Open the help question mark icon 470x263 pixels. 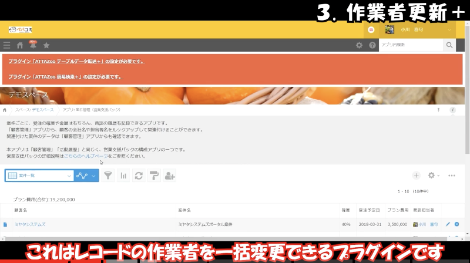pos(372,45)
